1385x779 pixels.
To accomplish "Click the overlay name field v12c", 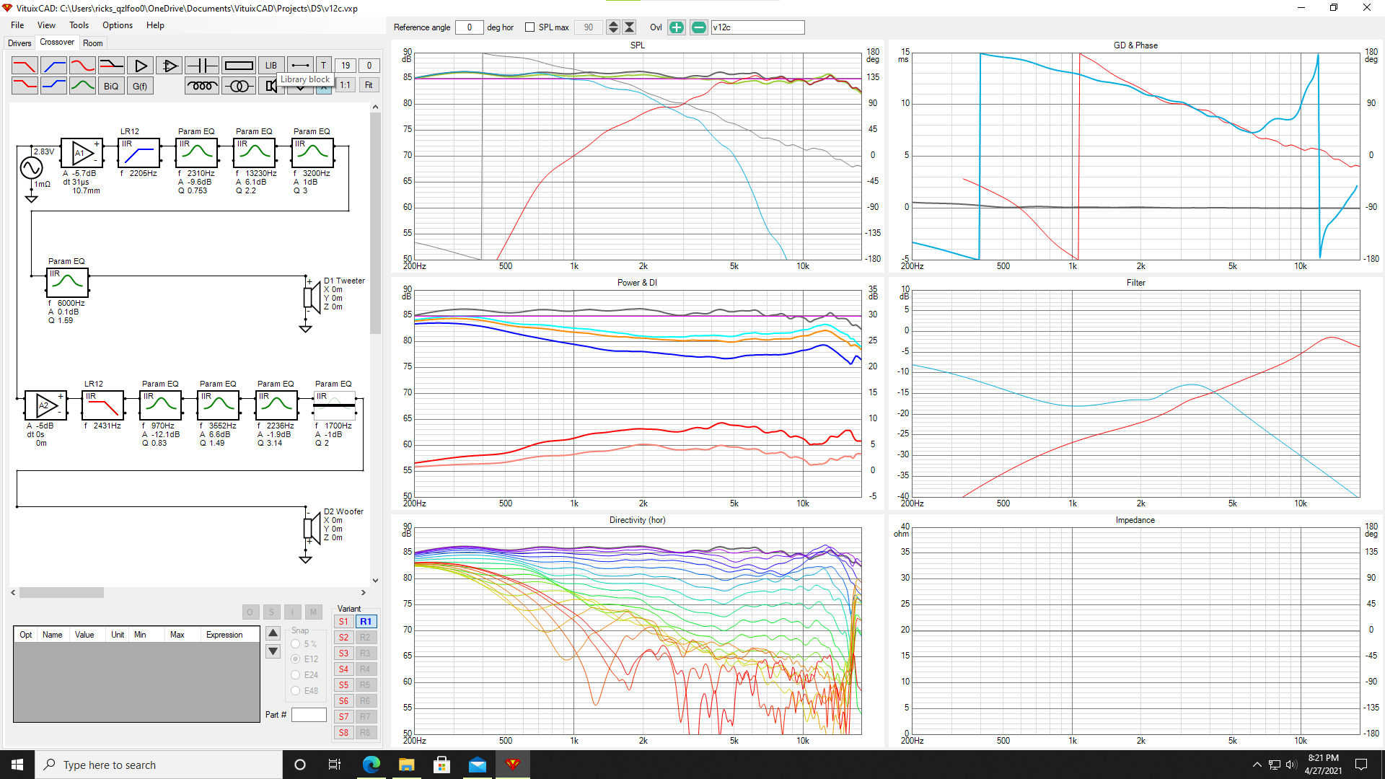I will (757, 27).
